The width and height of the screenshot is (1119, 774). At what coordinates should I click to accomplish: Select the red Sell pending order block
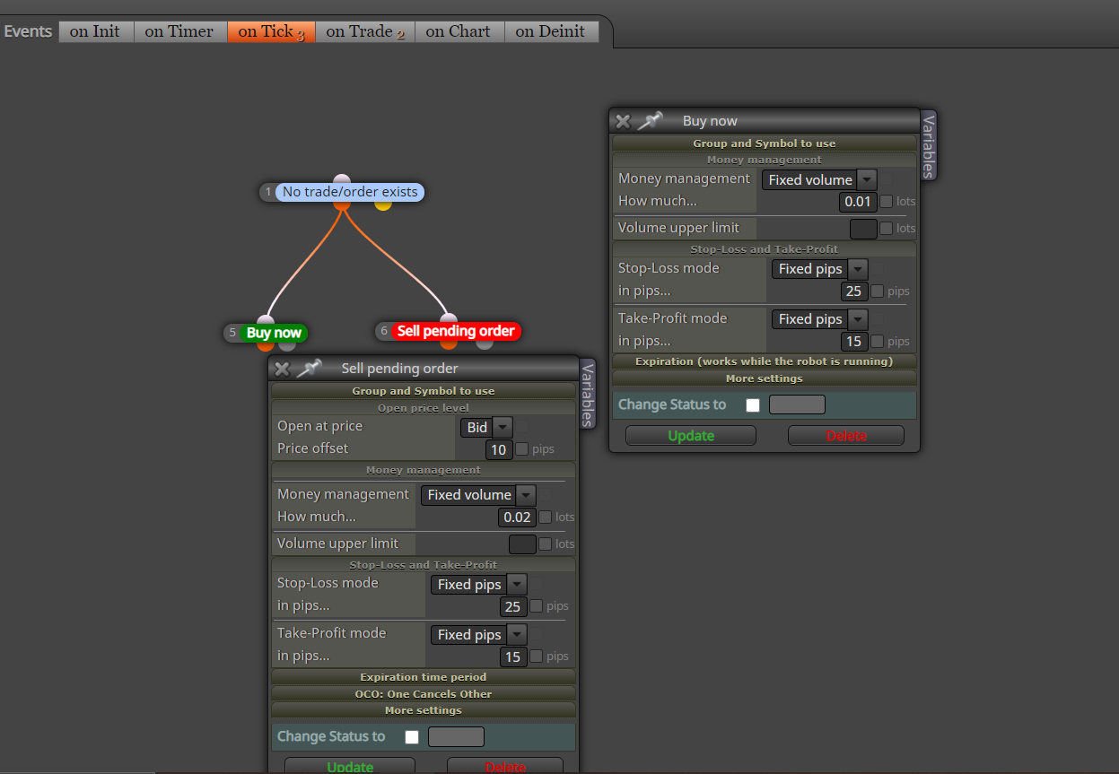point(456,331)
